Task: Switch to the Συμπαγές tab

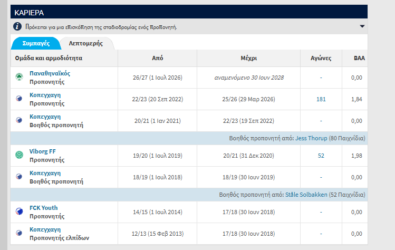Action: pos(36,43)
